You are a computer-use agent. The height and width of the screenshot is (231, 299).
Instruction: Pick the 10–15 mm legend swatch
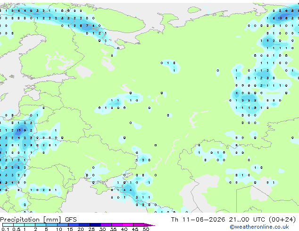click(x=63, y=225)
